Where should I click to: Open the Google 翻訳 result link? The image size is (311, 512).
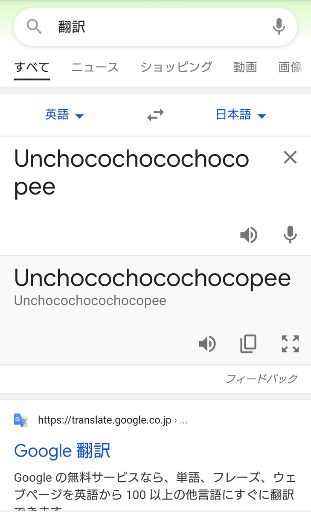[x=62, y=451]
